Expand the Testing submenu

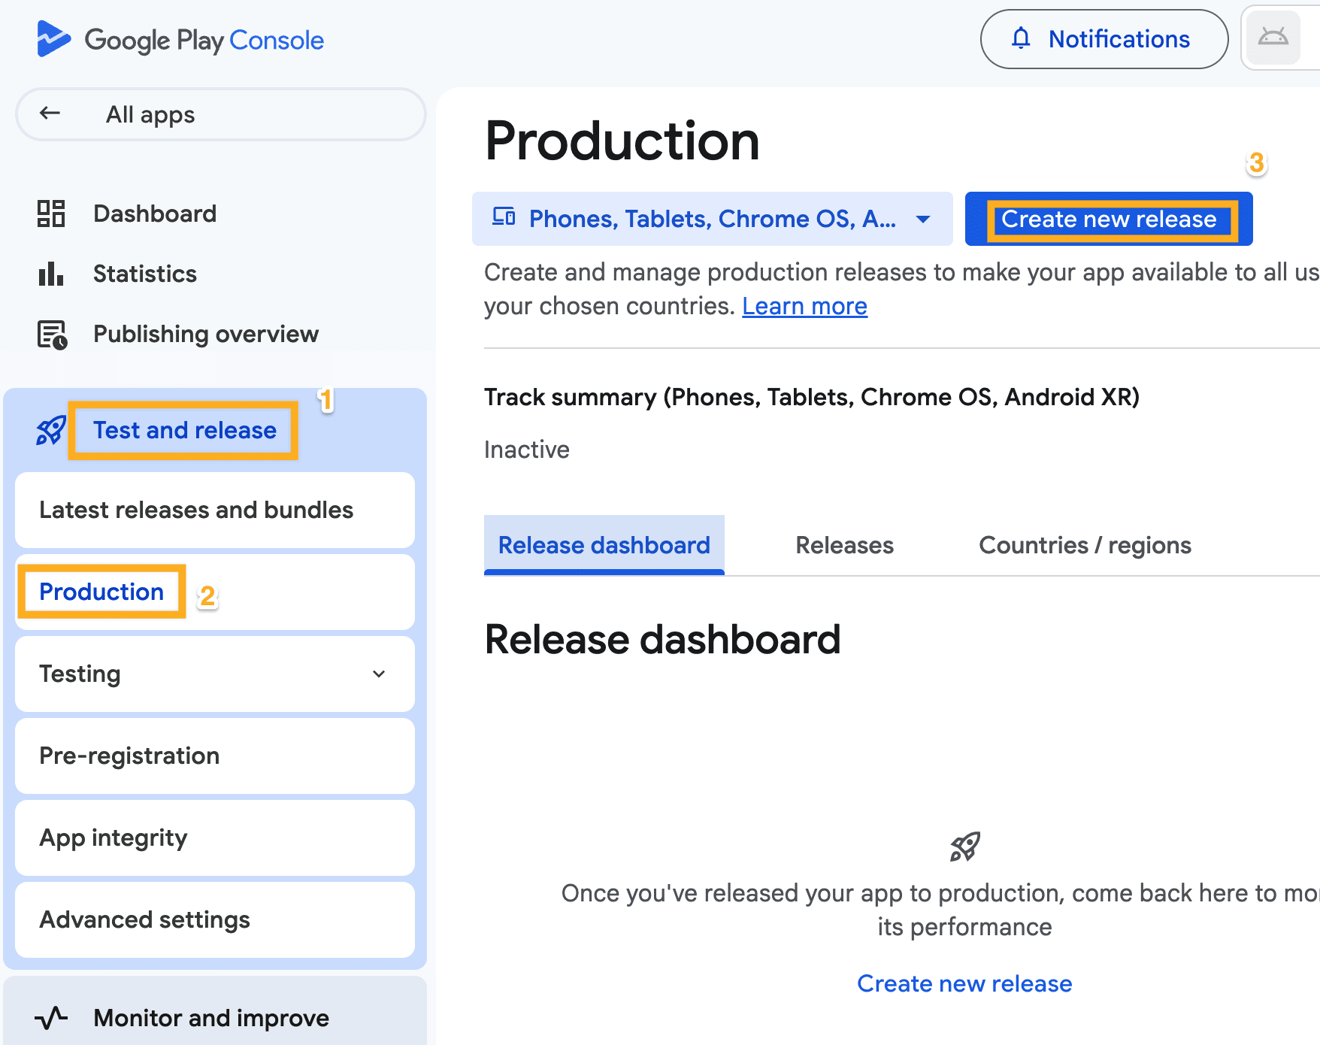point(215,674)
